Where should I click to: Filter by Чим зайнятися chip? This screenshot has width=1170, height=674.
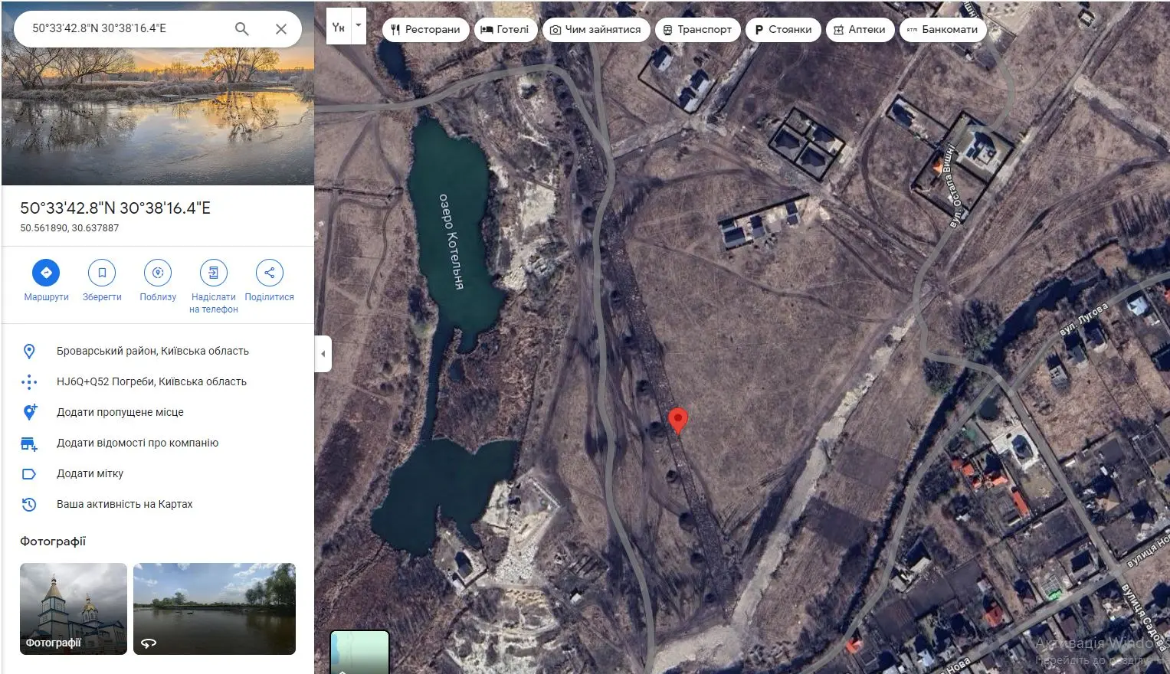596,30
